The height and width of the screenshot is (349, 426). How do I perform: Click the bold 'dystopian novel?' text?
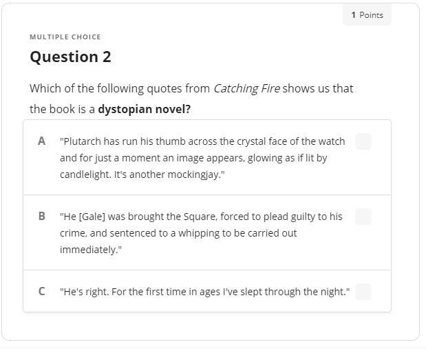point(145,109)
